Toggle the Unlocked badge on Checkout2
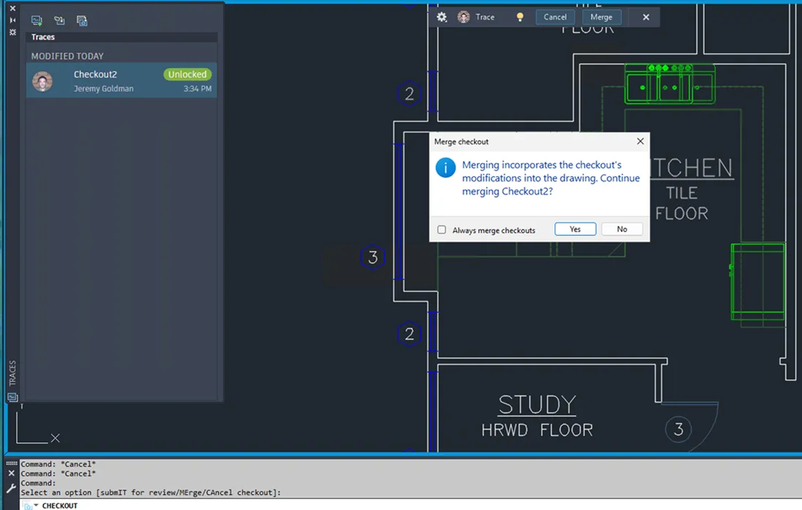This screenshot has height=510, width=802. tap(187, 74)
